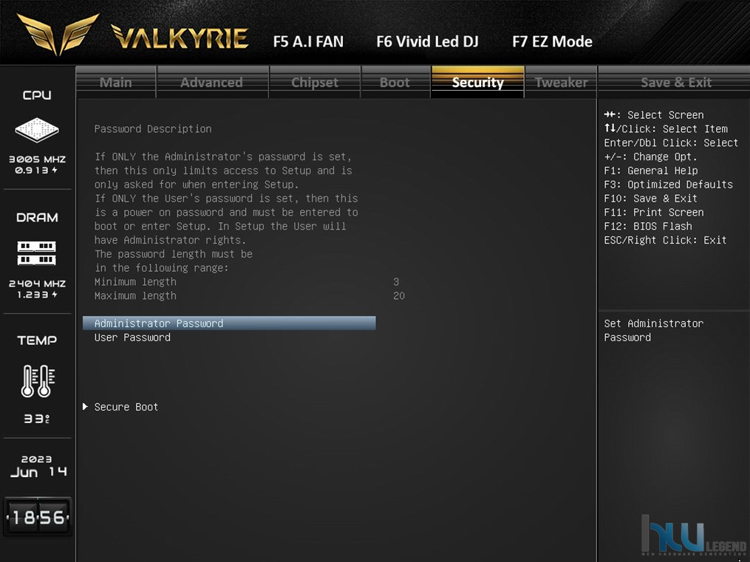Click the Valkyrie winged logo icon

(58, 33)
